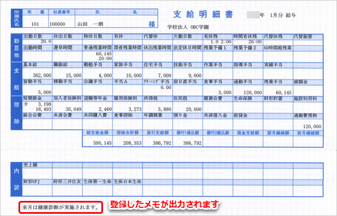337x216 pixels.
Task: Click the 特休日数 label
Action: click(x=92, y=36)
